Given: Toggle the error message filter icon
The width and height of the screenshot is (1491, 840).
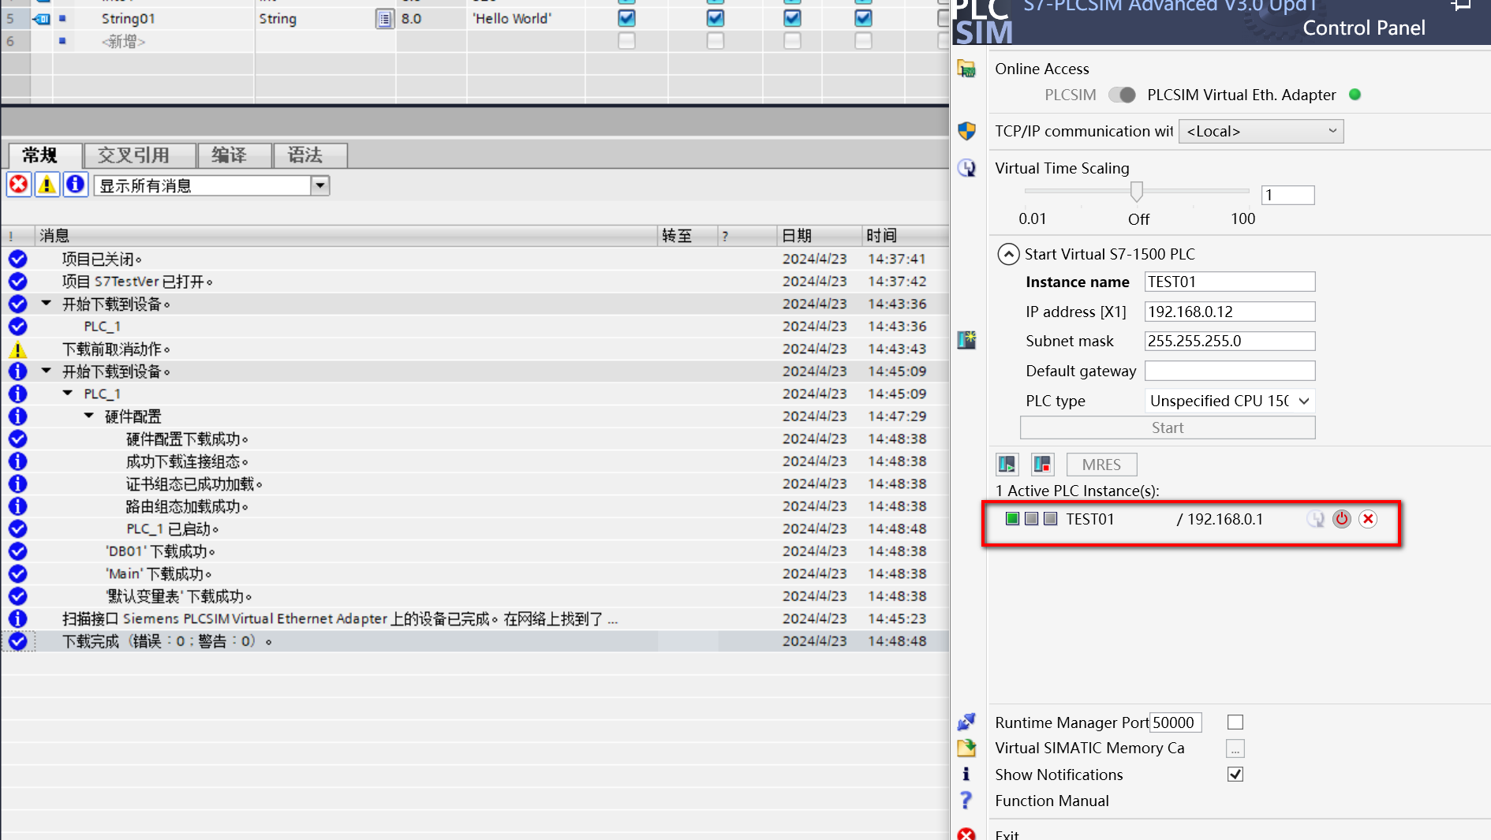Looking at the screenshot, I should [x=19, y=185].
